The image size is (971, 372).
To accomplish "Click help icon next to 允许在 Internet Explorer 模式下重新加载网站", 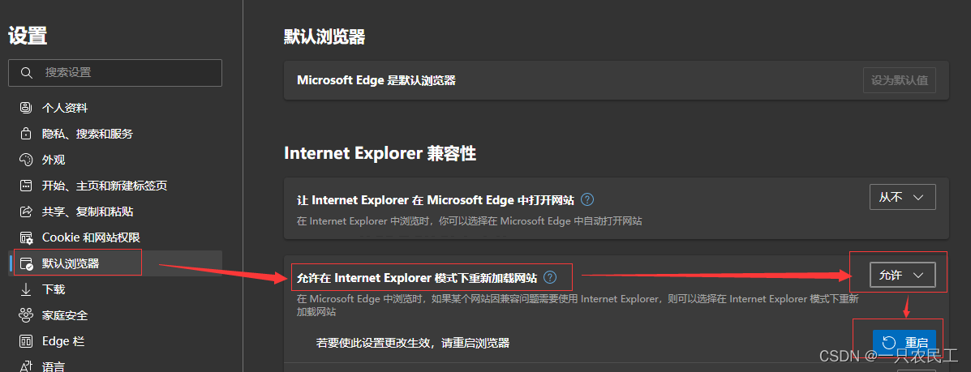I will (550, 277).
